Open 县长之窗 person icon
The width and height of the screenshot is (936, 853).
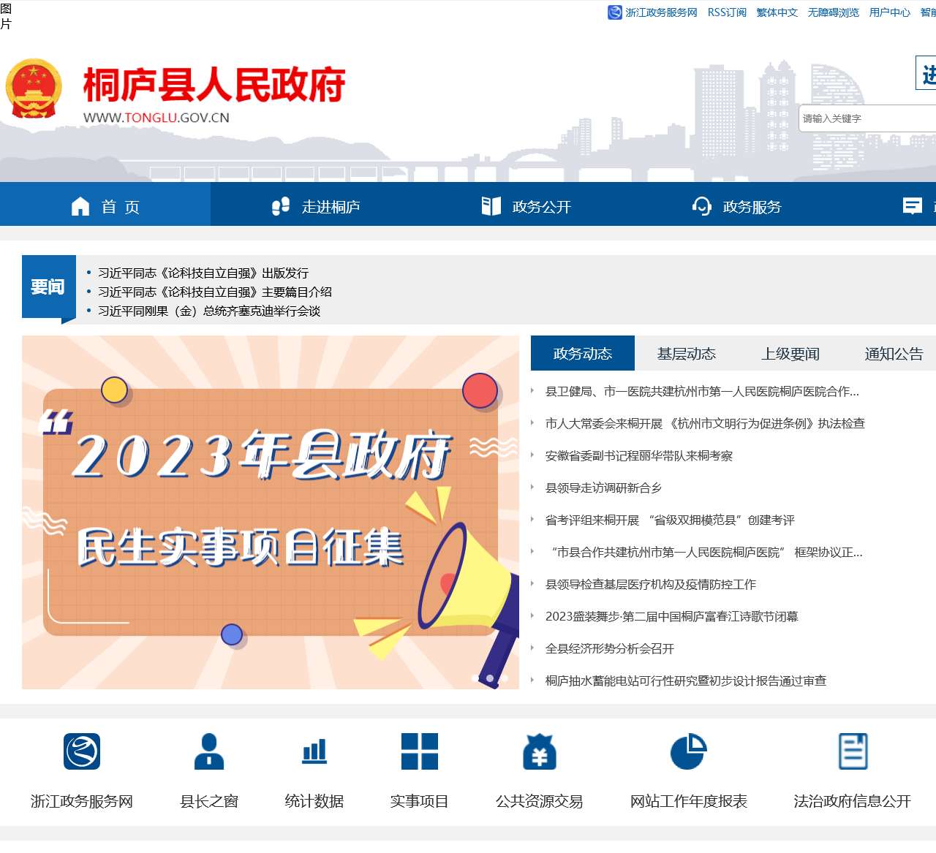[x=208, y=753]
